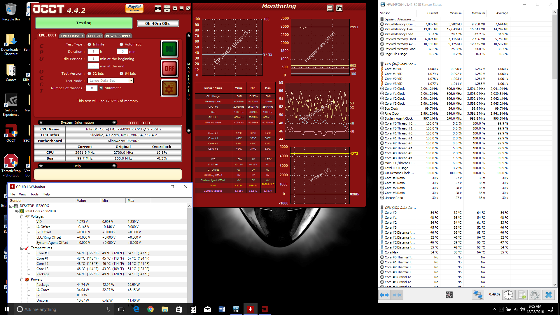Expand HWiNFO columns with blue outward arrows

point(384,295)
